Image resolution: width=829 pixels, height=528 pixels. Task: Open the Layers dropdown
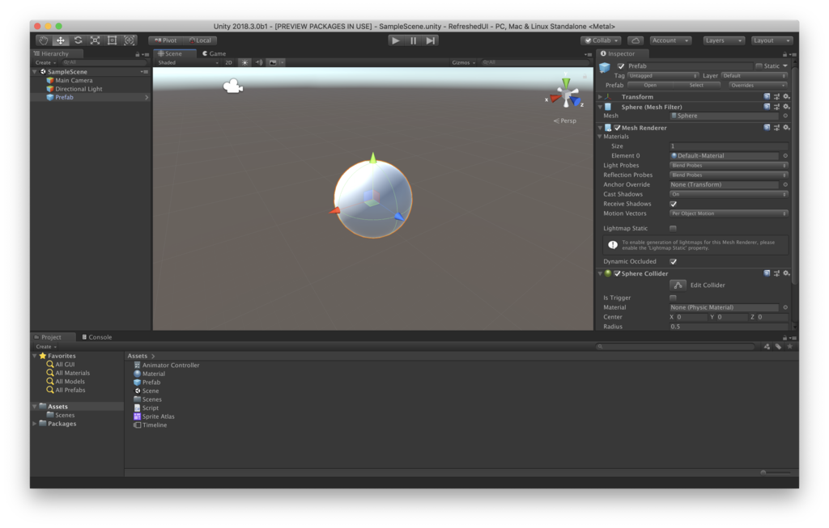(x=724, y=40)
